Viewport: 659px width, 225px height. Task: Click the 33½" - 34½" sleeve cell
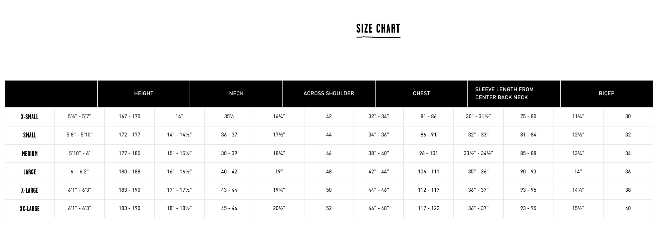(x=478, y=153)
